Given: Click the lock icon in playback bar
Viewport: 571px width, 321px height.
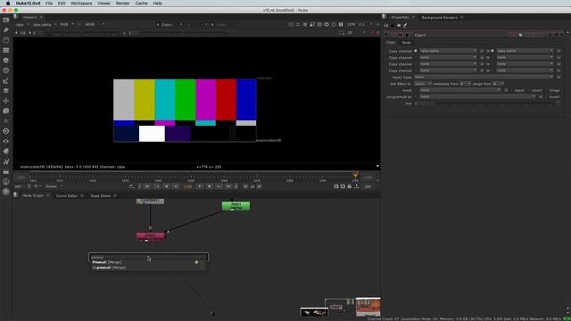Looking at the screenshot, I should pyautogui.click(x=349, y=186).
